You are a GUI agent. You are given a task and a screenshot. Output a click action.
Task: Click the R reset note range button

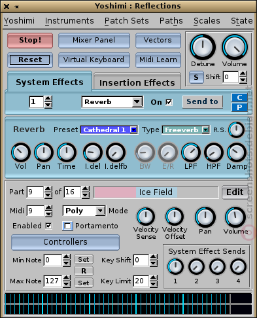[84, 271]
